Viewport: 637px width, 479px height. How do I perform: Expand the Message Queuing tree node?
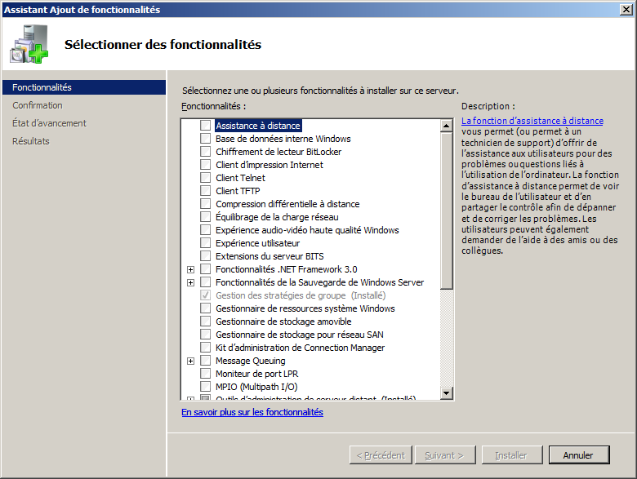[190, 361]
